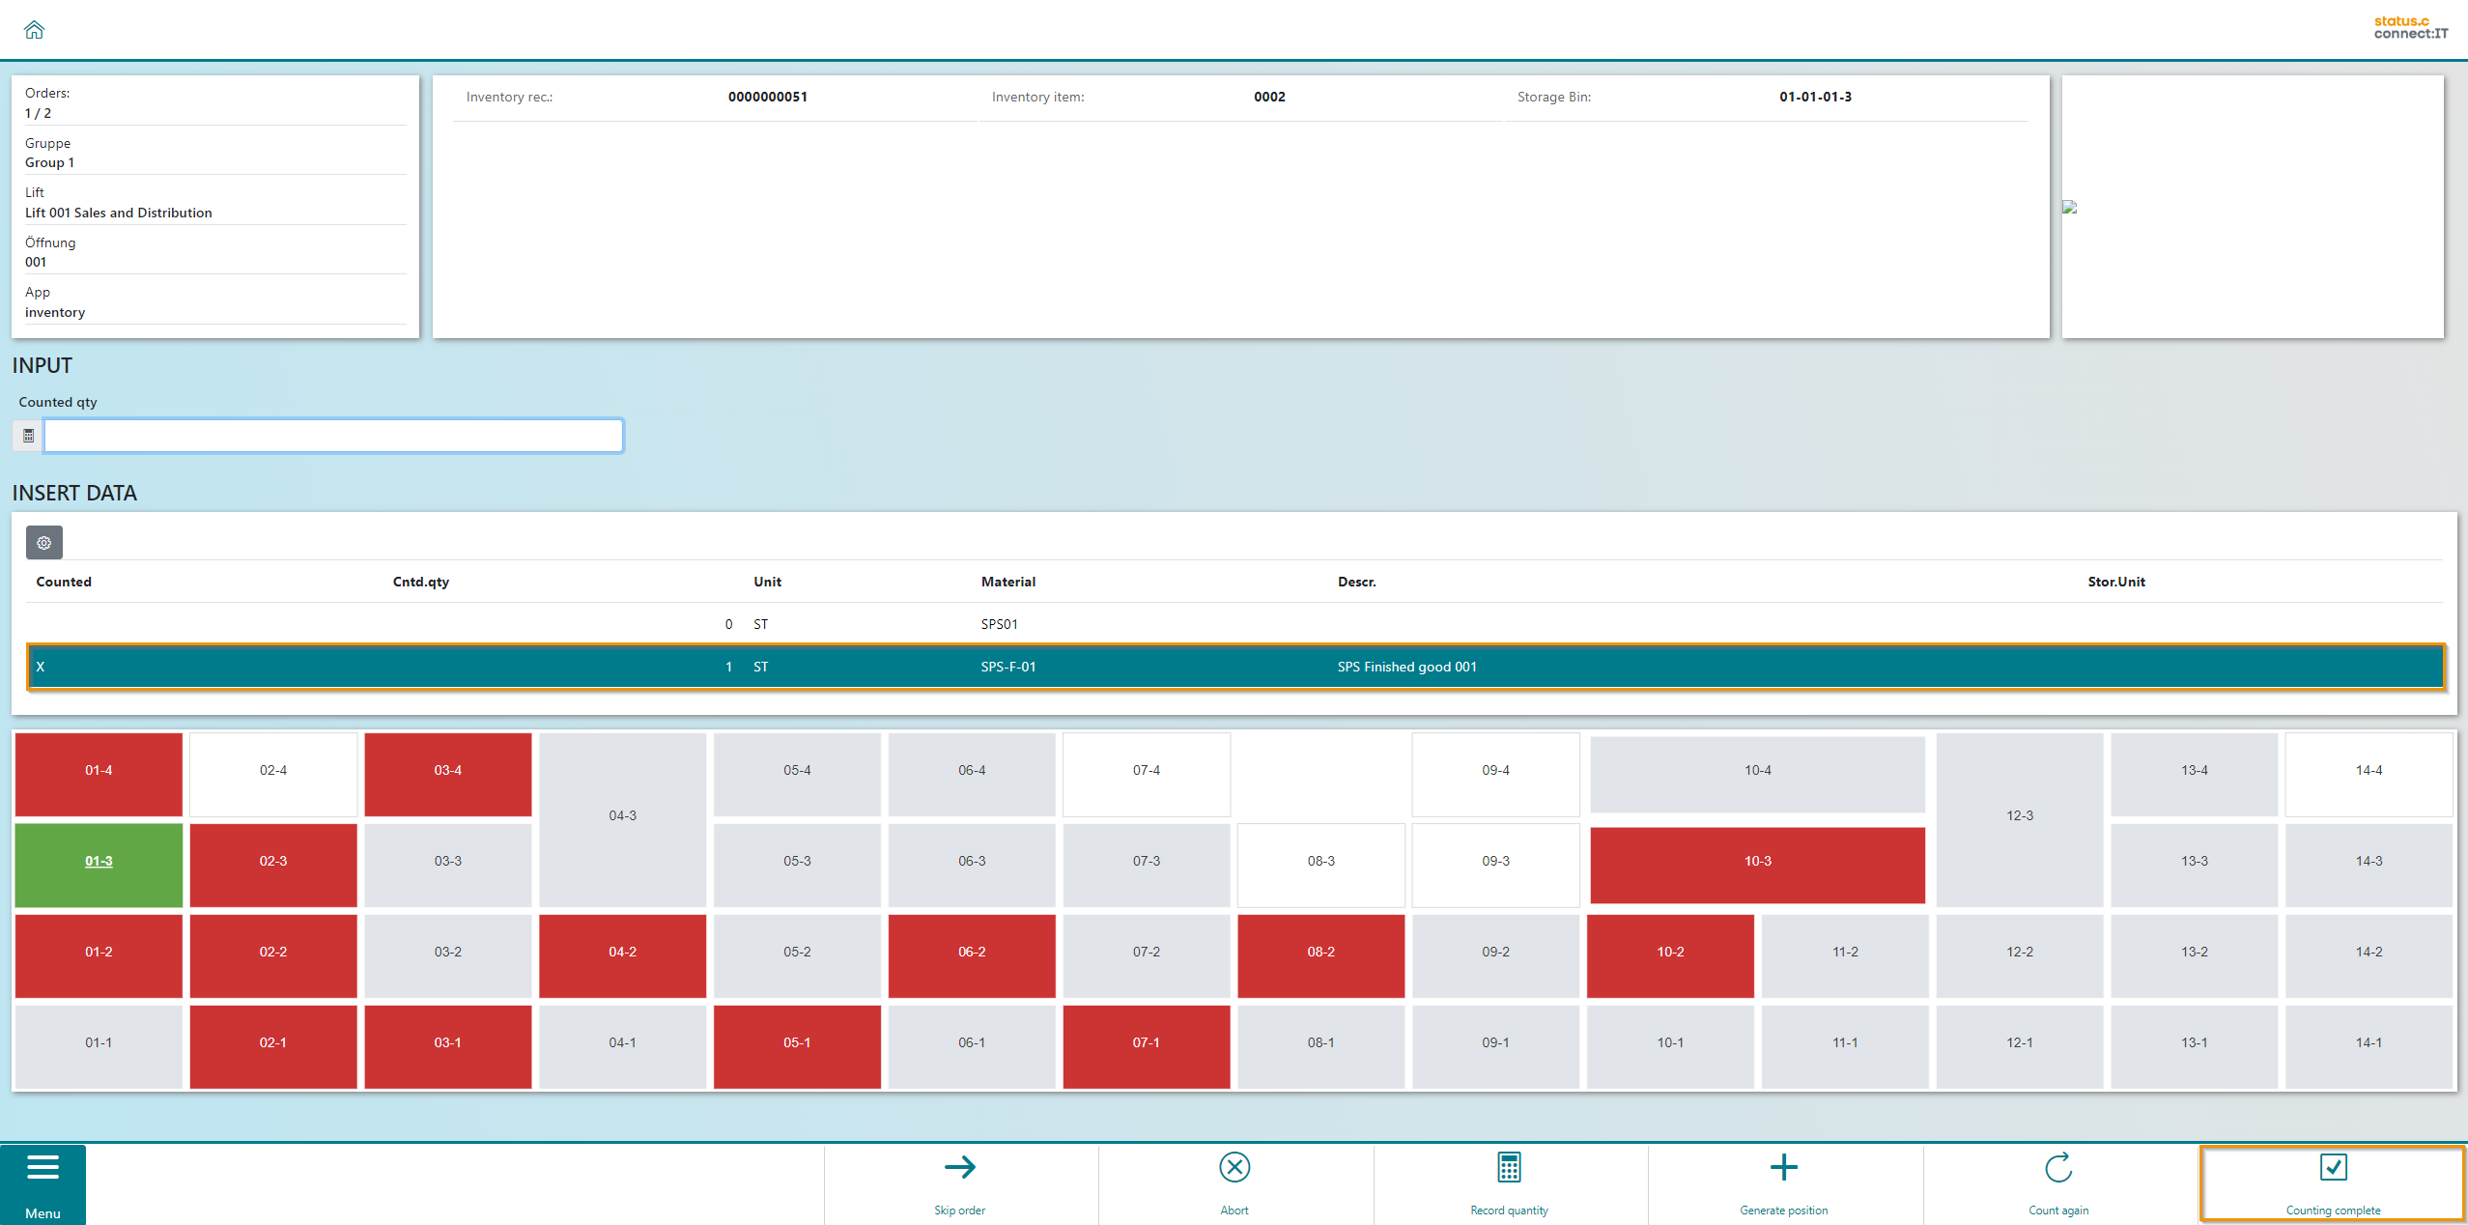2468x1225 pixels.
Task: Select the white 08-3 bin cell
Action: pos(1320,862)
